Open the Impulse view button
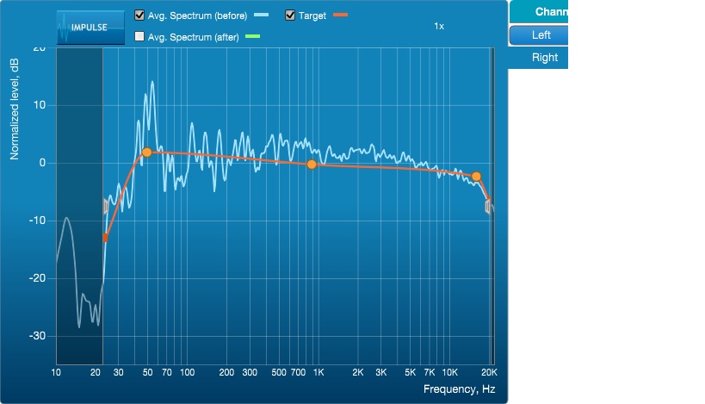The height and width of the screenshot is (404, 705). click(90, 28)
